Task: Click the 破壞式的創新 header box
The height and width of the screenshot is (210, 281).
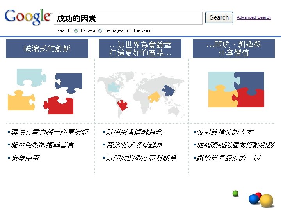Action: [x=47, y=48]
